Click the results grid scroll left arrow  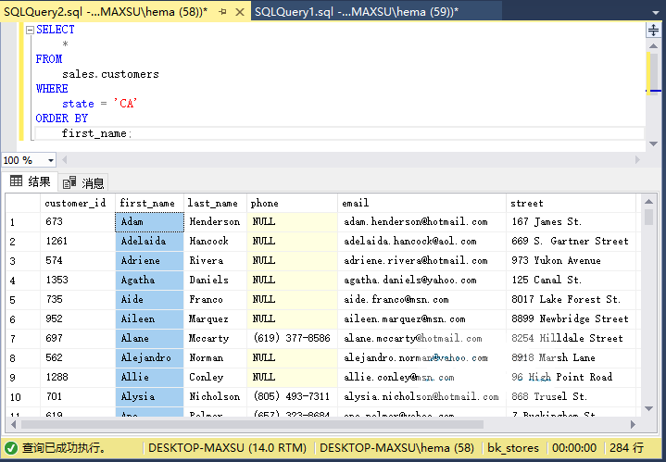click(x=14, y=424)
